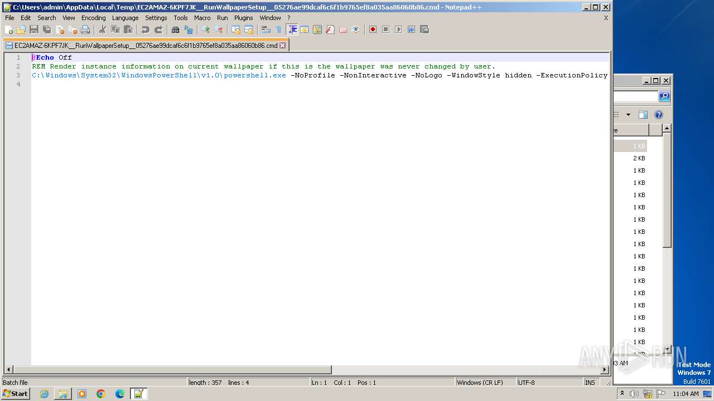The width and height of the screenshot is (714, 401).
Task: Click the Cut scissors icon
Action: 102,30
